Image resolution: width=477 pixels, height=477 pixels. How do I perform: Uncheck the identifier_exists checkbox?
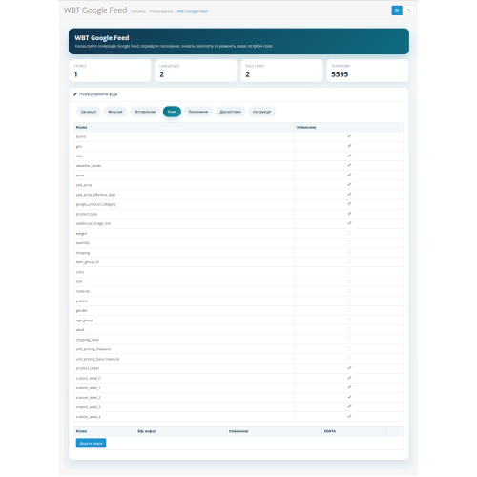[349, 165]
